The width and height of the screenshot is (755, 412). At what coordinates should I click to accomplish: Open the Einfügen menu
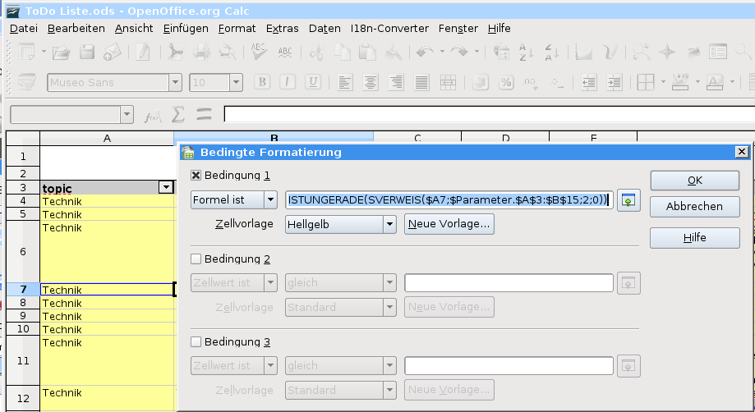(186, 29)
